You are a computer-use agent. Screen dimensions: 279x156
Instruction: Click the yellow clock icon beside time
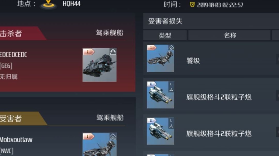pyautogui.click(x=192, y=4)
